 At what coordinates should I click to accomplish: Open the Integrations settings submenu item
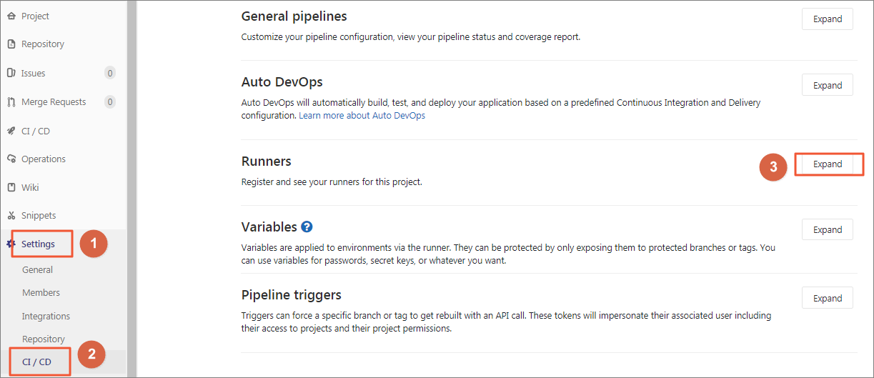click(x=46, y=316)
